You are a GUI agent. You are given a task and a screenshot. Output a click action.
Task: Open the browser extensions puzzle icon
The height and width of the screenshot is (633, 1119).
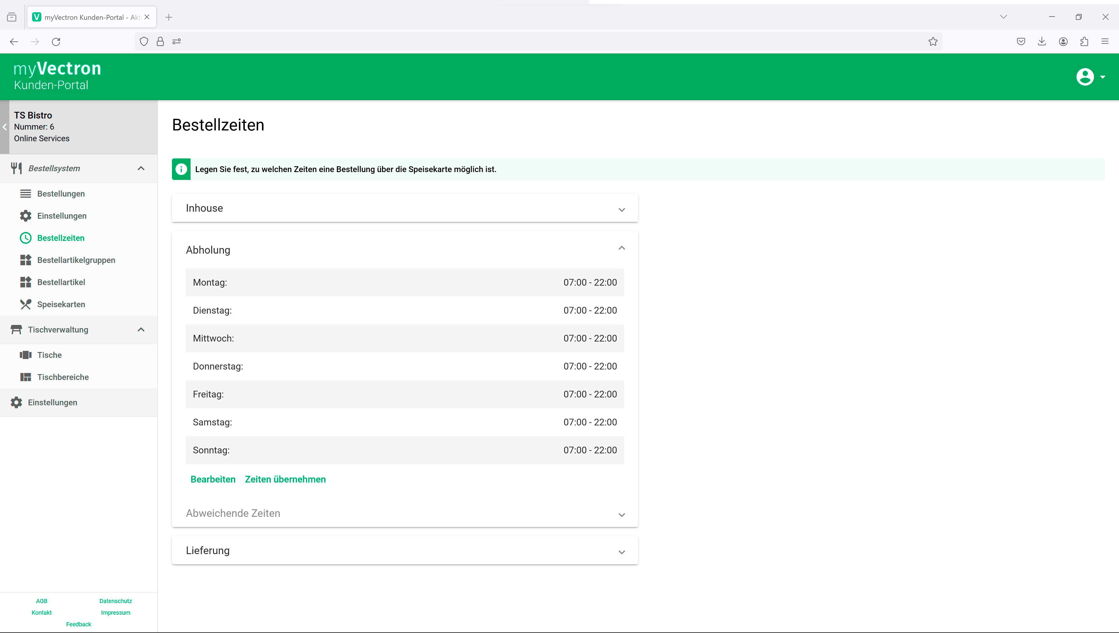pyautogui.click(x=1084, y=42)
